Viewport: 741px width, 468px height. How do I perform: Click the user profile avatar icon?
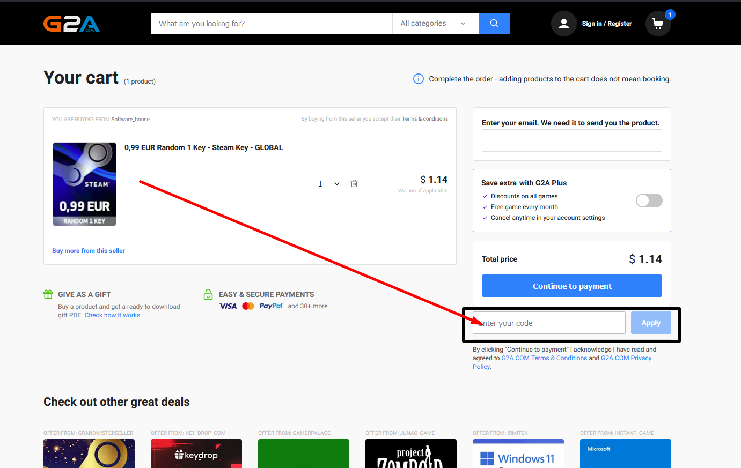click(x=563, y=24)
